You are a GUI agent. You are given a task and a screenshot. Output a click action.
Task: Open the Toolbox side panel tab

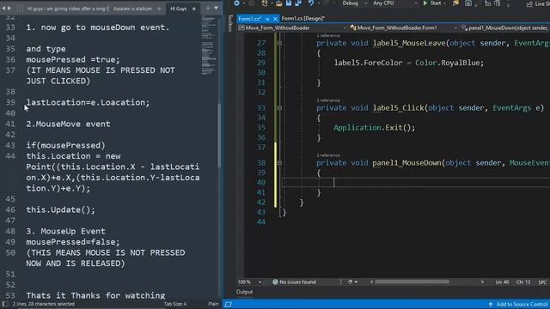[229, 23]
